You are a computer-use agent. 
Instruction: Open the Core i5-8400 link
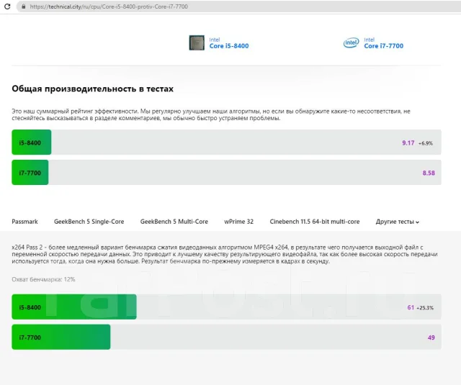tap(229, 46)
